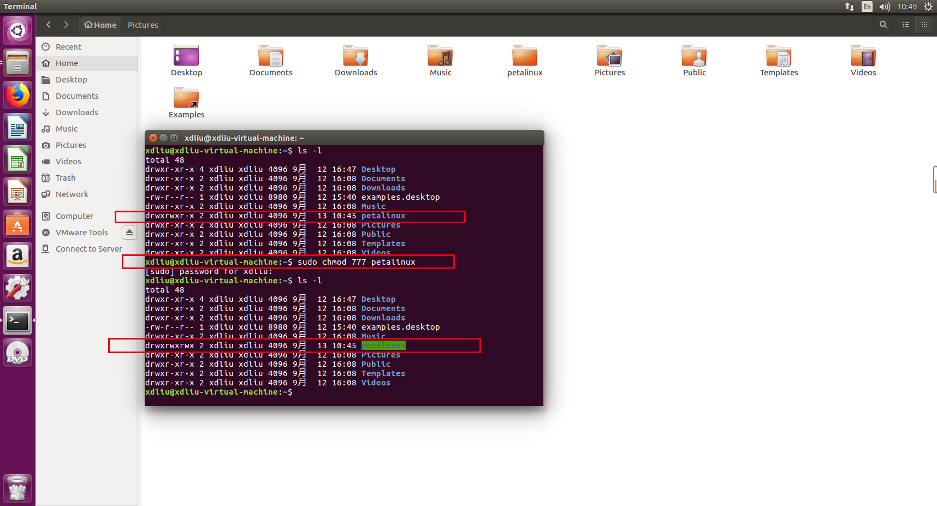Open Ubuntu Software from the dock
Screen dimensions: 937x506
click(17, 224)
